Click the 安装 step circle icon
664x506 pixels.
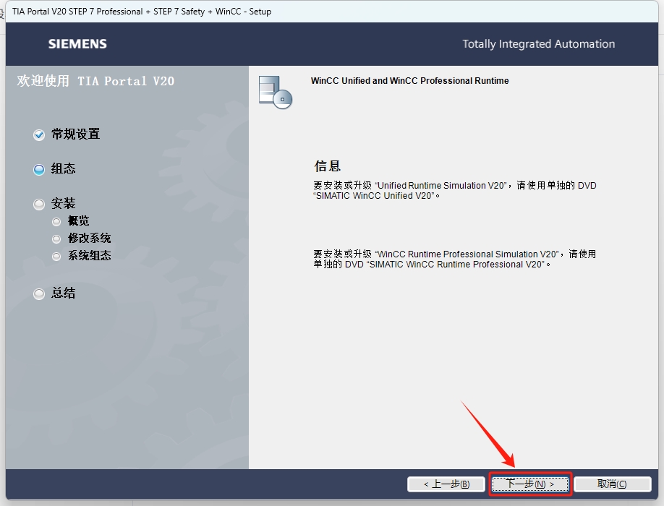coord(38,203)
